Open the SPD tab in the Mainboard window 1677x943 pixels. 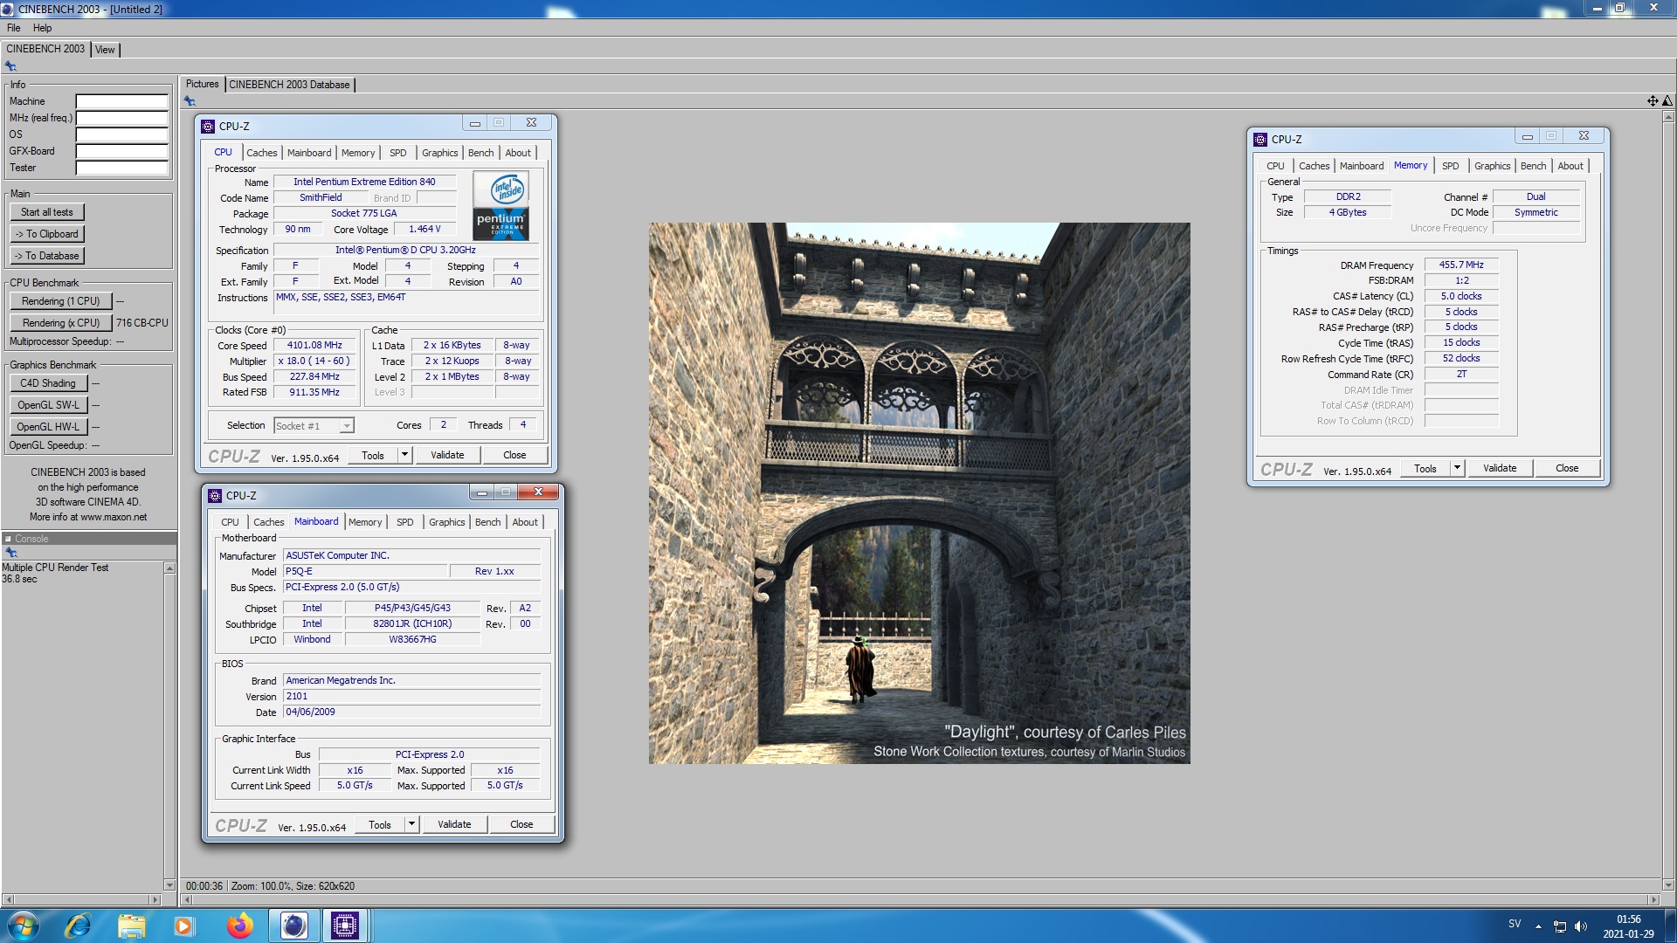404,522
